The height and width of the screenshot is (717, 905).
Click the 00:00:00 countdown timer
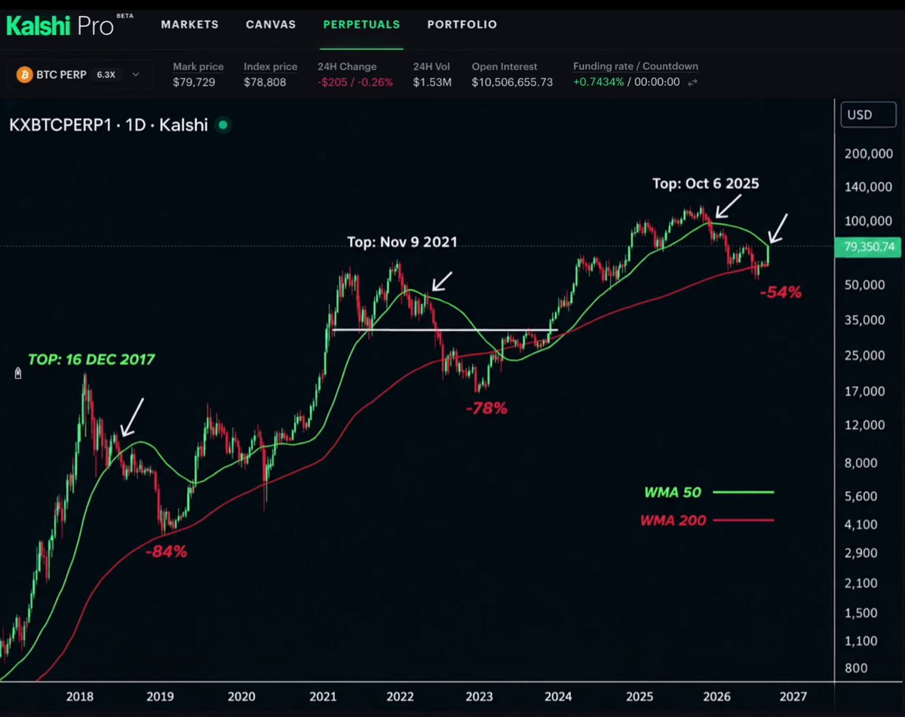(657, 82)
